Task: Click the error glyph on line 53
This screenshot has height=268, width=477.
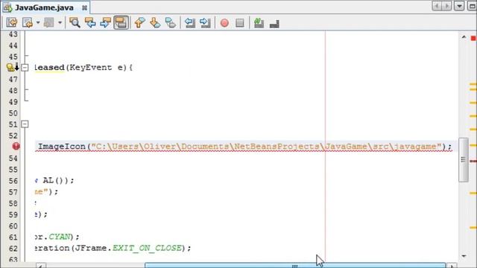Action: pos(16,147)
